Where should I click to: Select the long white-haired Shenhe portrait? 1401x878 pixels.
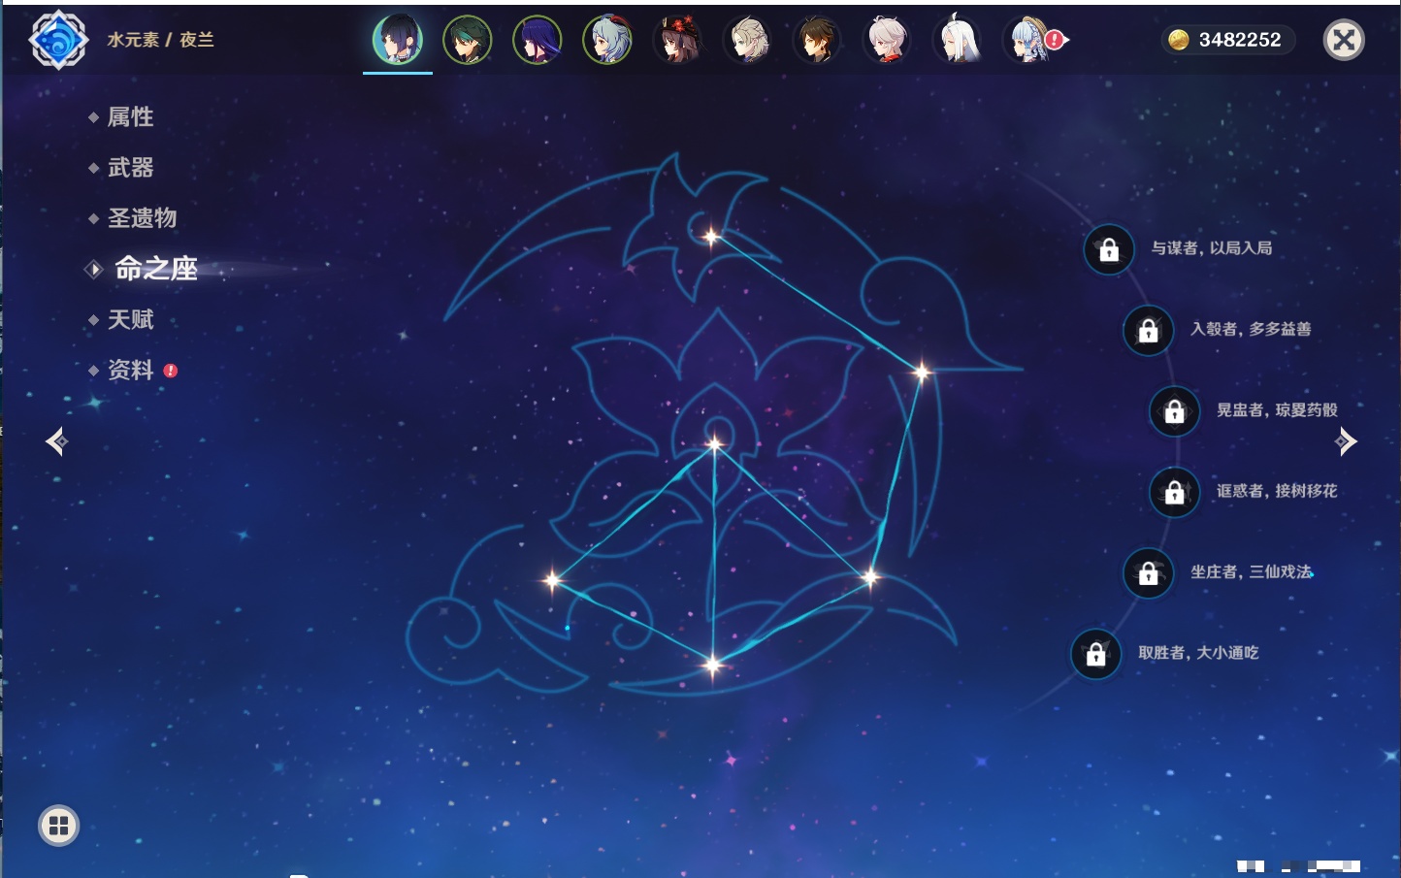click(957, 40)
